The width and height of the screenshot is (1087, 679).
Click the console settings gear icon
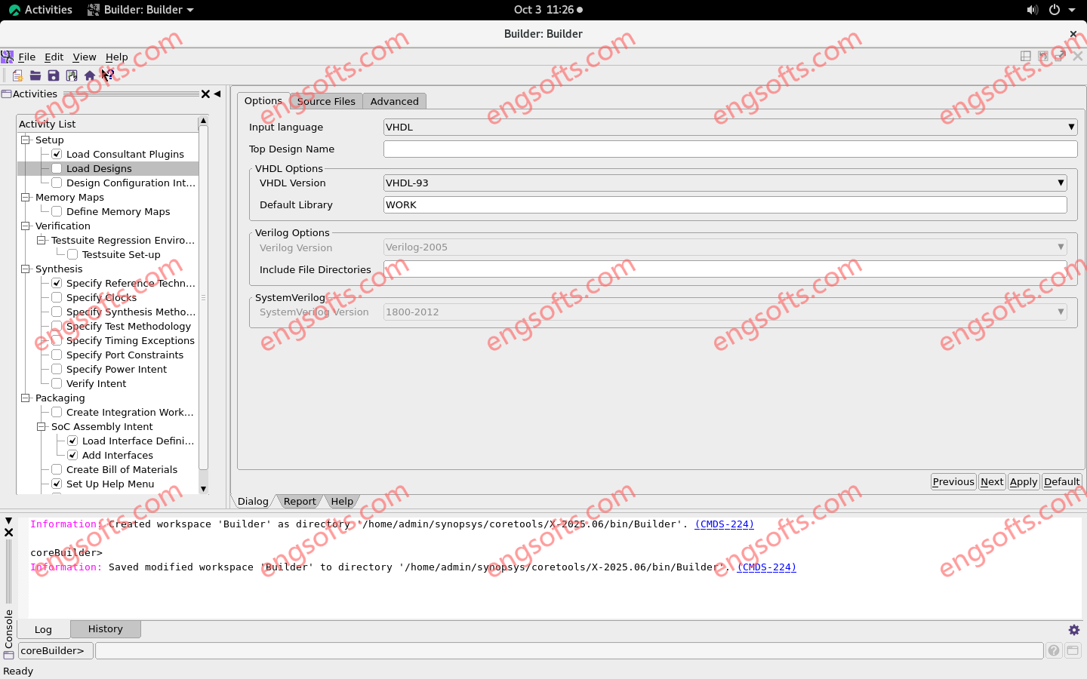point(1073,630)
